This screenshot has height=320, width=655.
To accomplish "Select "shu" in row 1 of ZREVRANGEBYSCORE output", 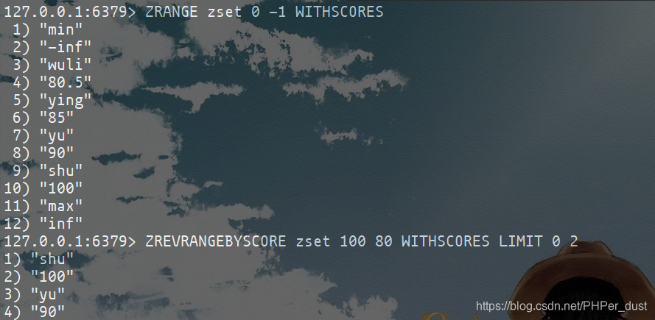I will 52,259.
